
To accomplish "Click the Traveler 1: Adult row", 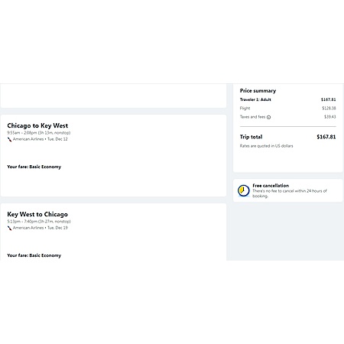I will tap(287, 99).
